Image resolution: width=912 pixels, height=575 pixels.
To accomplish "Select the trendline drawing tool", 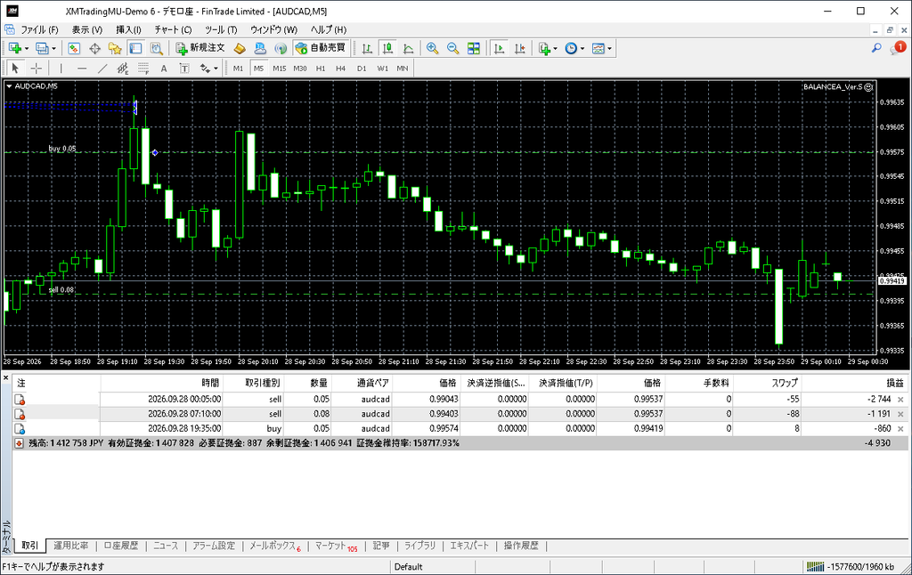I will 102,69.
